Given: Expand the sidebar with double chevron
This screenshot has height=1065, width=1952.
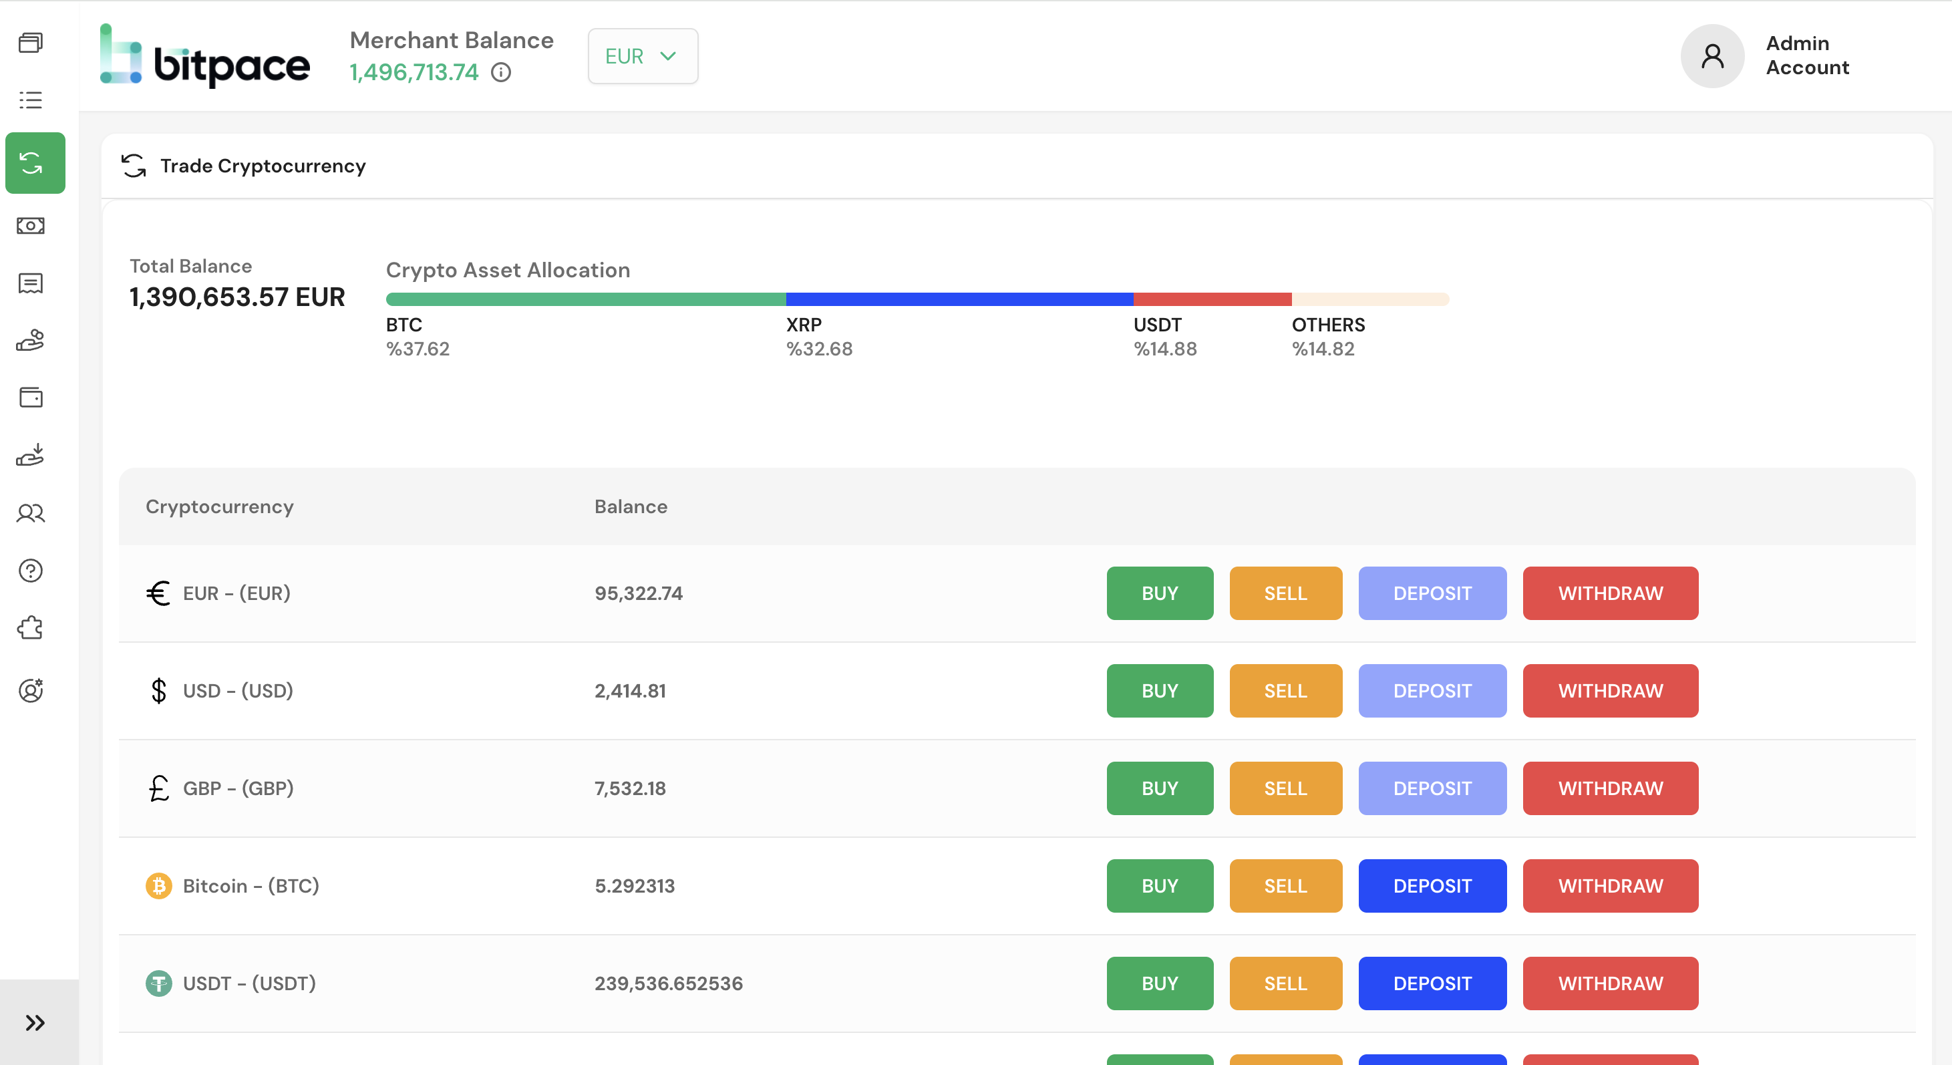Looking at the screenshot, I should coord(35,1022).
